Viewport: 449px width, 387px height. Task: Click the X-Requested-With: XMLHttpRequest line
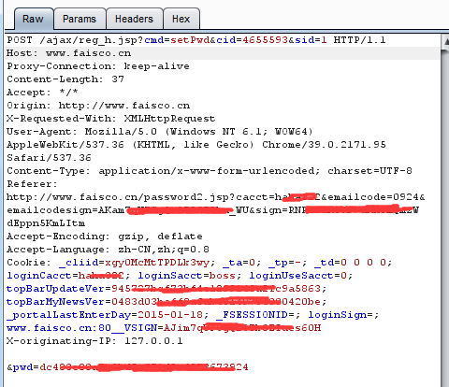pyautogui.click(x=111, y=119)
